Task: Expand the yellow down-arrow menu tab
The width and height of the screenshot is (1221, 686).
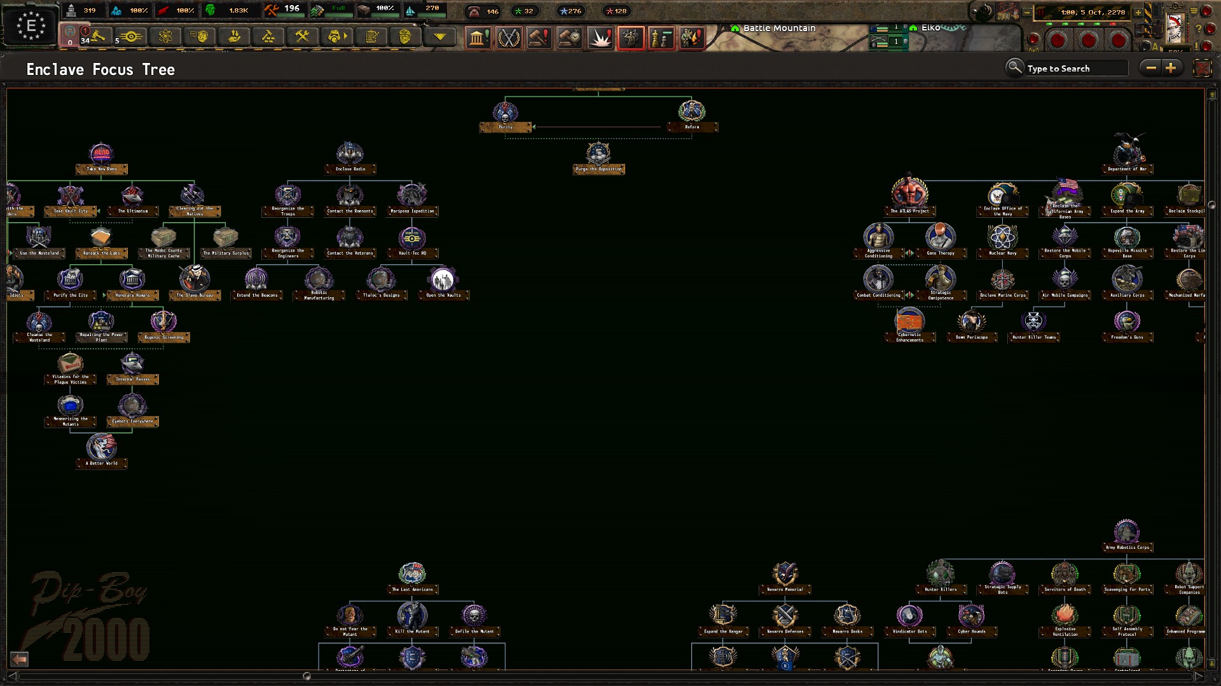Action: pyautogui.click(x=439, y=37)
